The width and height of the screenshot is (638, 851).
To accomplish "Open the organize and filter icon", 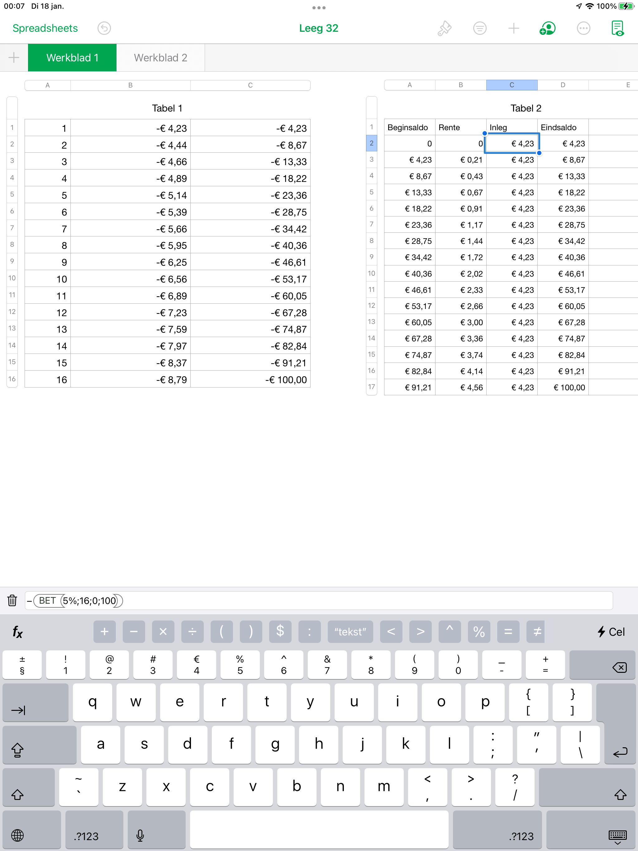I will coord(479,28).
